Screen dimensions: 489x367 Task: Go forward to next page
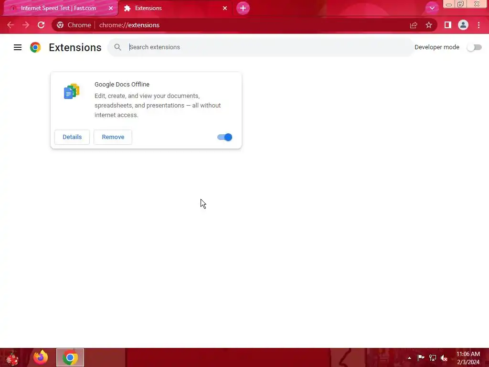(26, 25)
